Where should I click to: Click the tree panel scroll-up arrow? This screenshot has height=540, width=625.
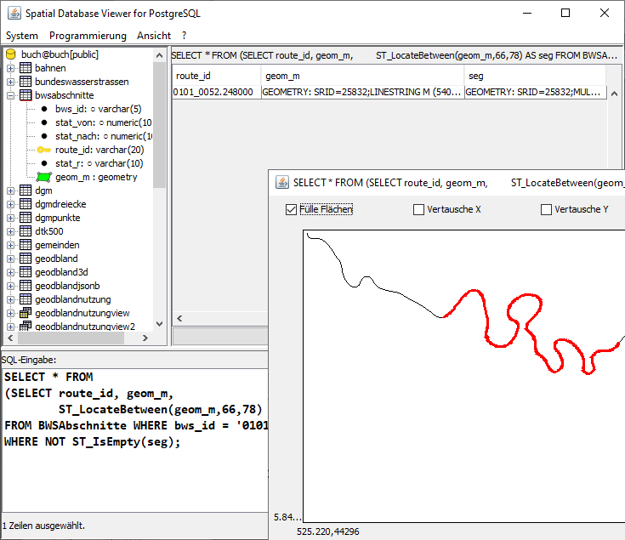pos(160,55)
